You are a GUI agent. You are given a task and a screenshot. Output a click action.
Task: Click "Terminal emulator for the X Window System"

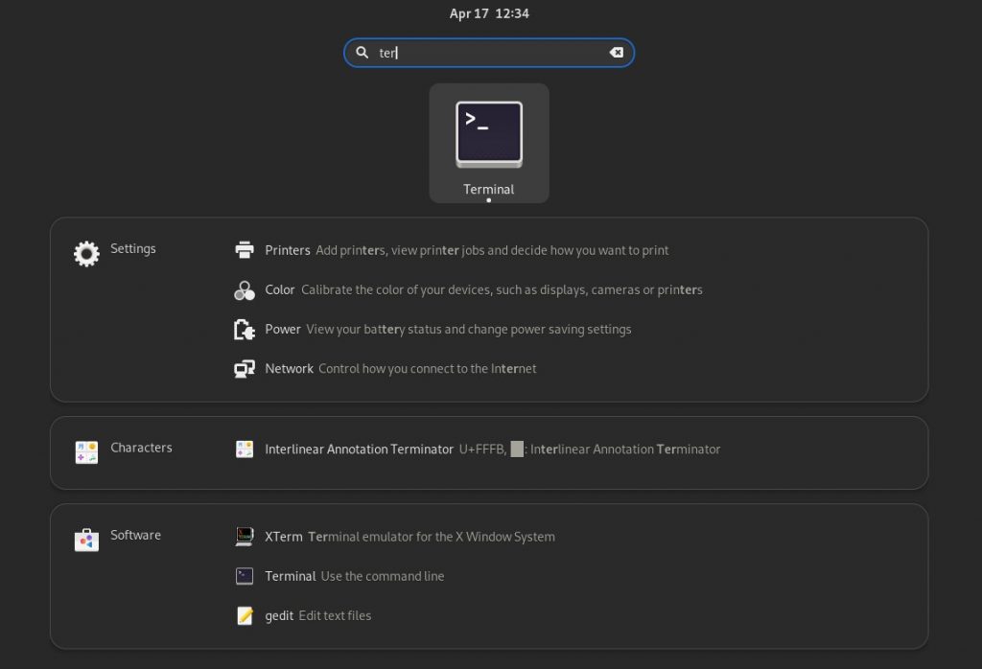tap(432, 537)
